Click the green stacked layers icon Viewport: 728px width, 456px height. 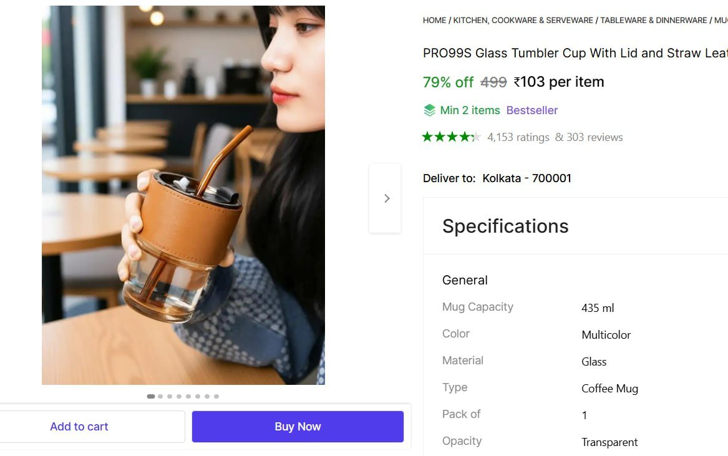coord(429,110)
